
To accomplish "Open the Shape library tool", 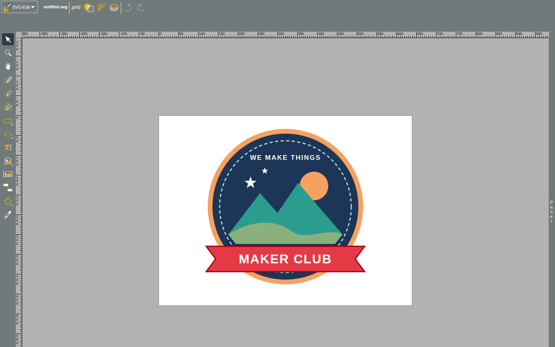I will [8, 161].
